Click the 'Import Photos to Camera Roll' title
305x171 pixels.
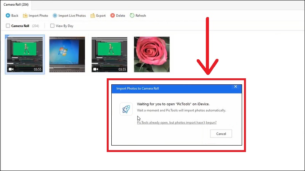tap(138, 89)
